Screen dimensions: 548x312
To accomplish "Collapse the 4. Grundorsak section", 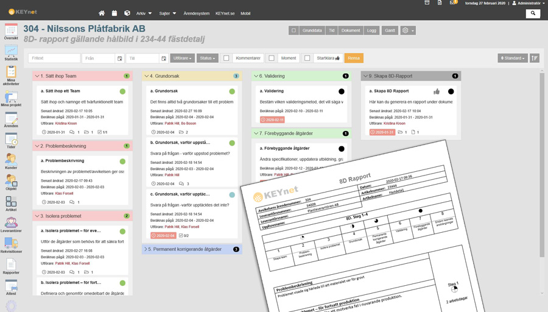I will pyautogui.click(x=146, y=76).
